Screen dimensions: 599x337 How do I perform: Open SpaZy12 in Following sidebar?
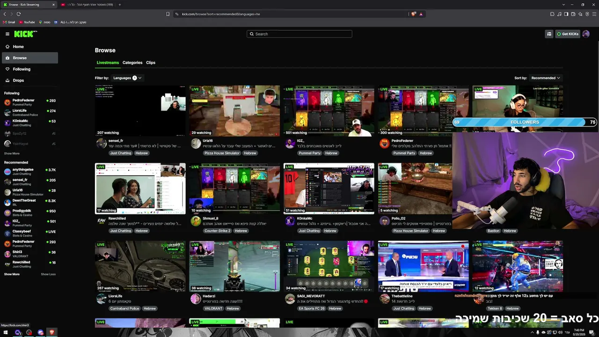(x=29, y=133)
